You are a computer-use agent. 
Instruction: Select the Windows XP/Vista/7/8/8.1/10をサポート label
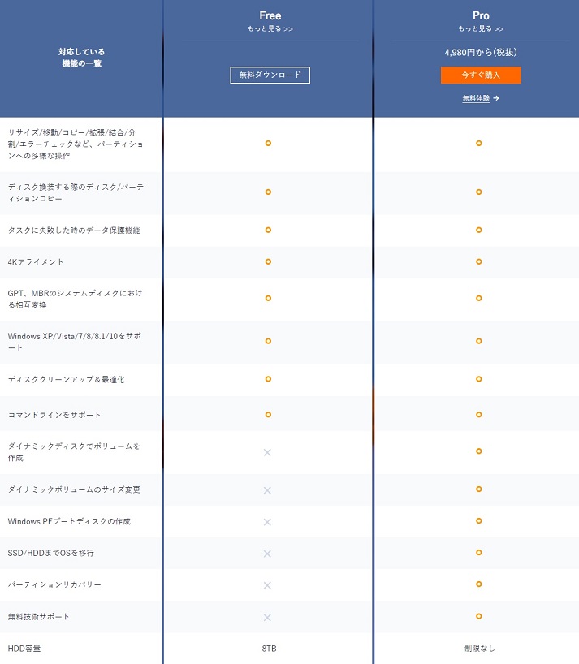pyautogui.click(x=74, y=342)
